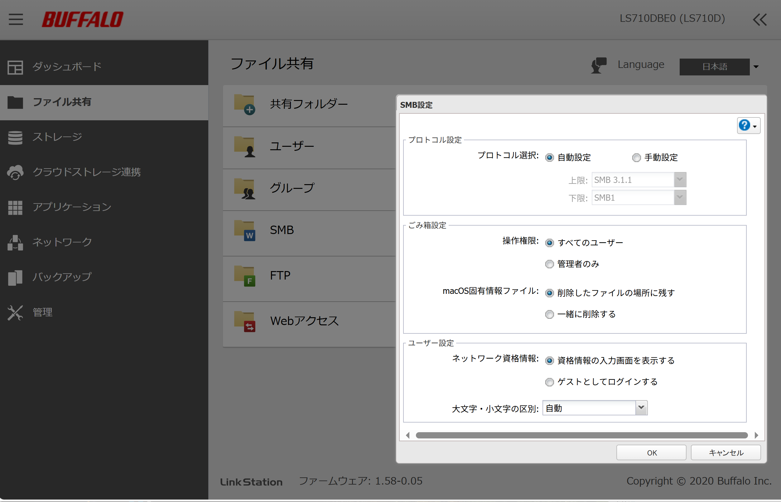Open the アプリケーション sidebar menu item
The image size is (781, 502).
[x=72, y=207]
